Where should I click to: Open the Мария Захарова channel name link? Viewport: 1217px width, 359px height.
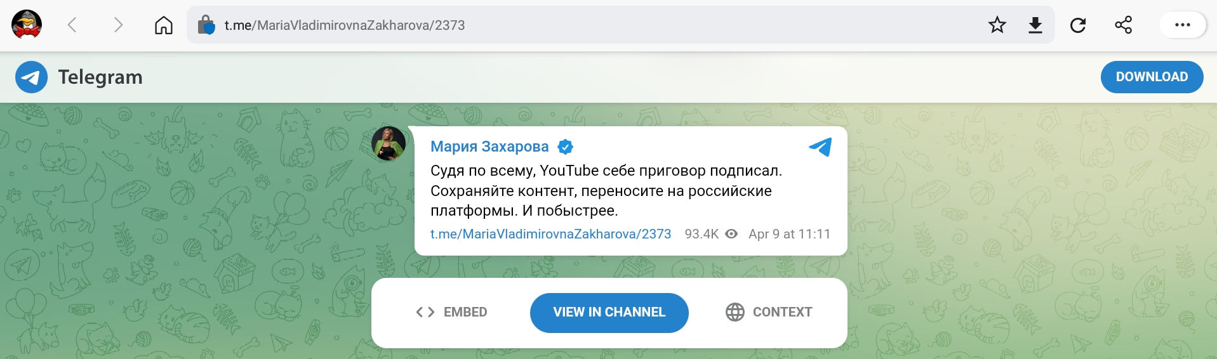(x=489, y=147)
